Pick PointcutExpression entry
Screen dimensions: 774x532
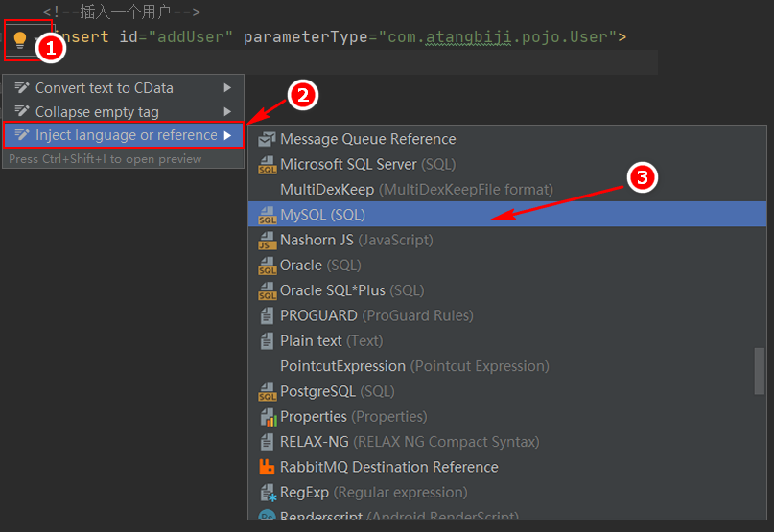coord(507,365)
